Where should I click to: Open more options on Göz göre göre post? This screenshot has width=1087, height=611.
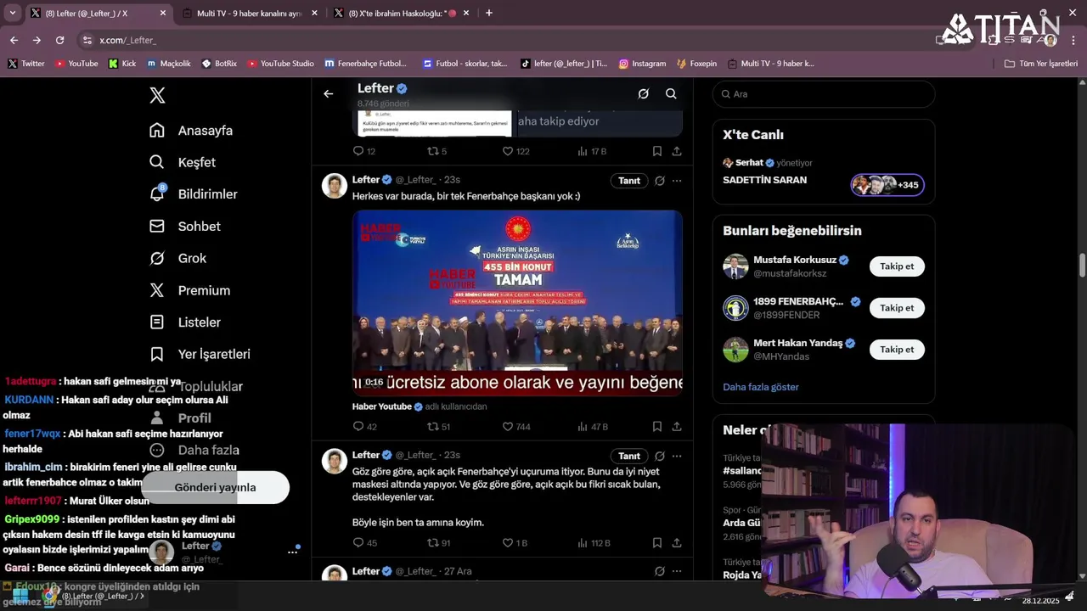click(677, 456)
